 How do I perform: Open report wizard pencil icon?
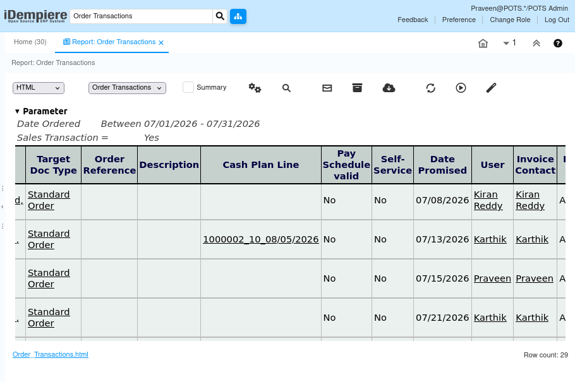tap(491, 88)
